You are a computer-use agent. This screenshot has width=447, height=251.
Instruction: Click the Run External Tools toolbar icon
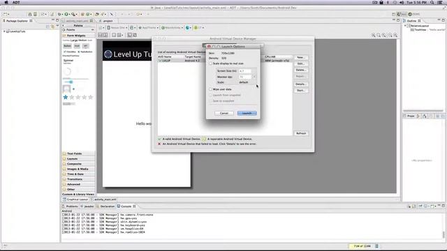(73, 14)
